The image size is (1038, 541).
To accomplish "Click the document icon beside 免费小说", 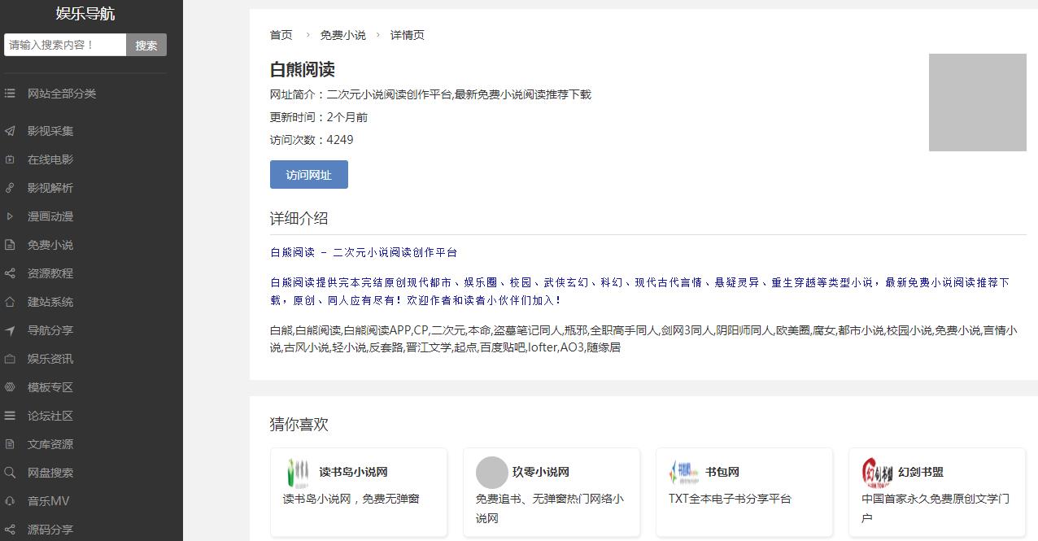I will coord(10,245).
